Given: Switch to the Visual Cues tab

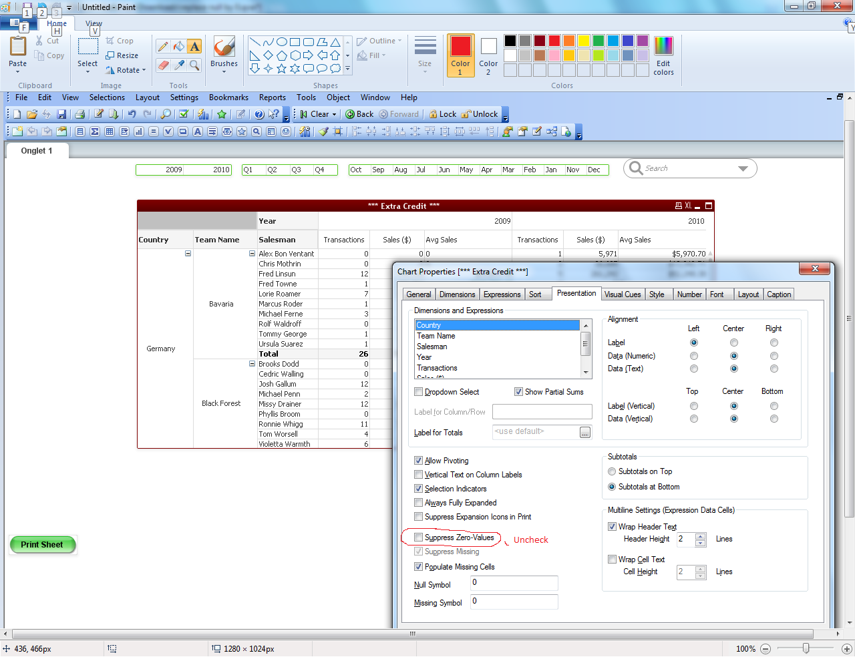Looking at the screenshot, I should point(622,294).
